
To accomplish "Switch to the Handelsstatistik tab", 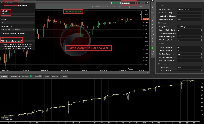I will (x=15, y=76).
